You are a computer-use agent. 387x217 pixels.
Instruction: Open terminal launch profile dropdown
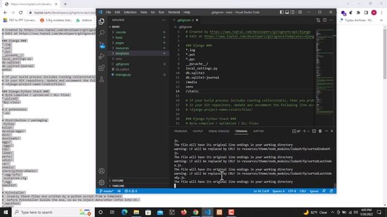[x=308, y=131]
